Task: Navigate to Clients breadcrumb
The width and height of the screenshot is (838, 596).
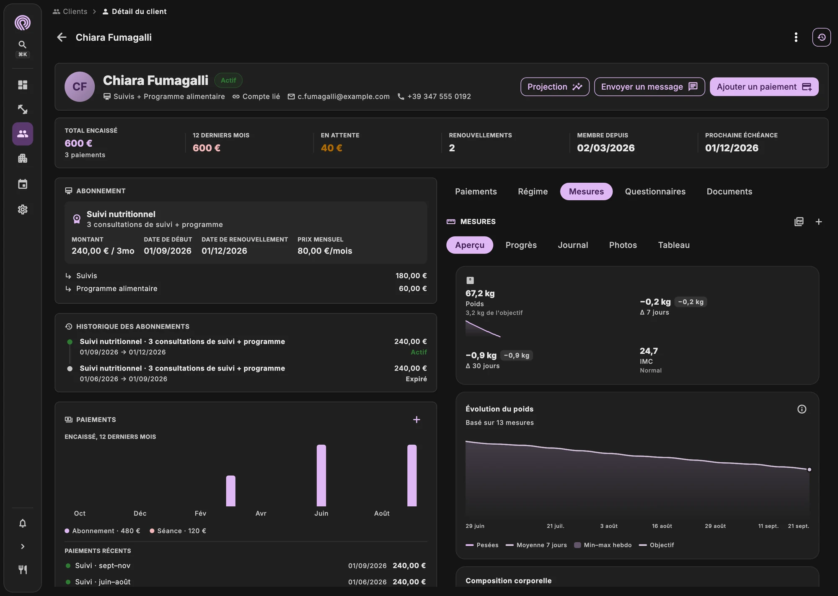Action: pos(70,11)
